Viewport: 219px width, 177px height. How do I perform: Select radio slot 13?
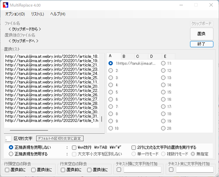click(163, 78)
